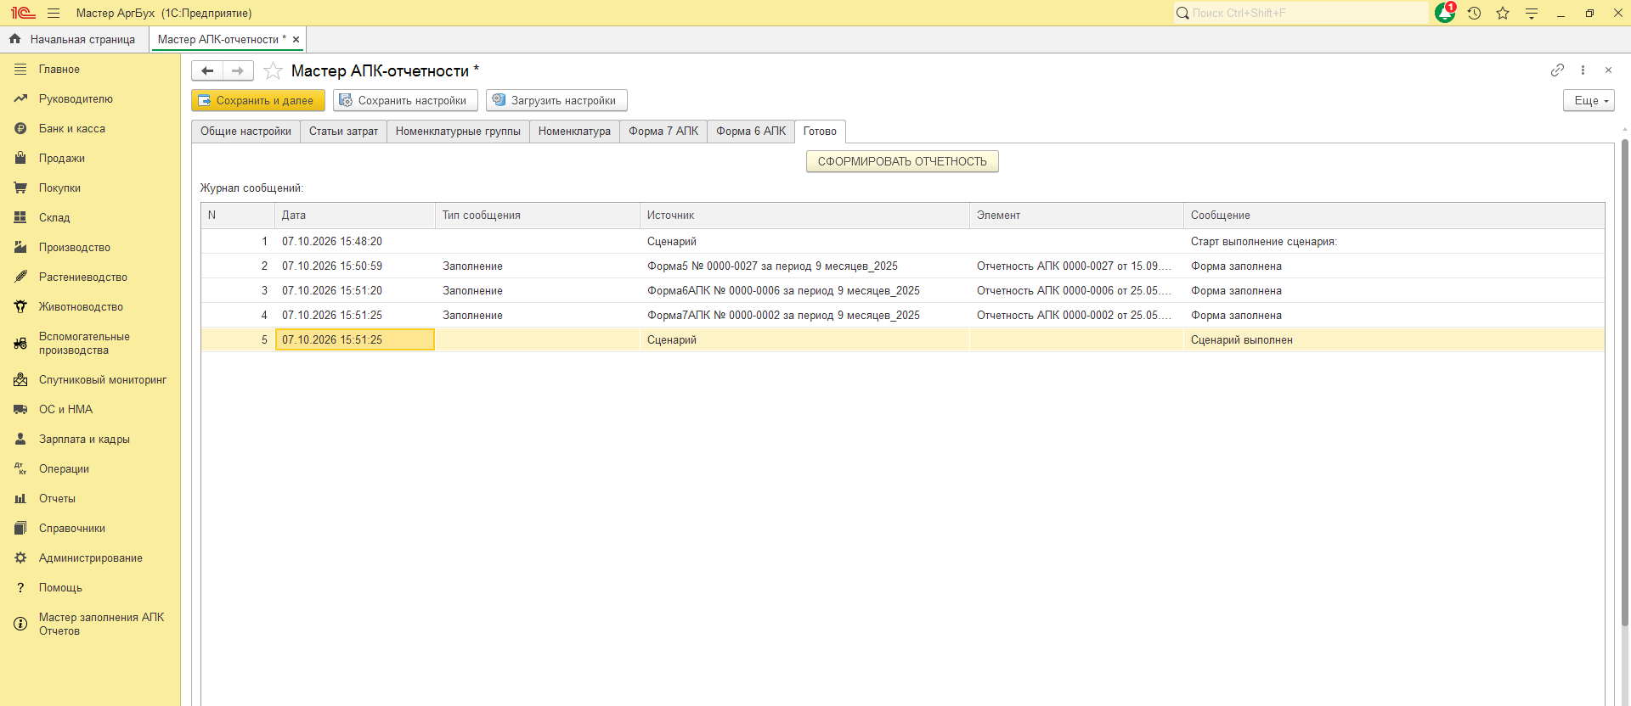Sort by the Тип сообщения column header
The width and height of the screenshot is (1631, 706).
tap(537, 216)
